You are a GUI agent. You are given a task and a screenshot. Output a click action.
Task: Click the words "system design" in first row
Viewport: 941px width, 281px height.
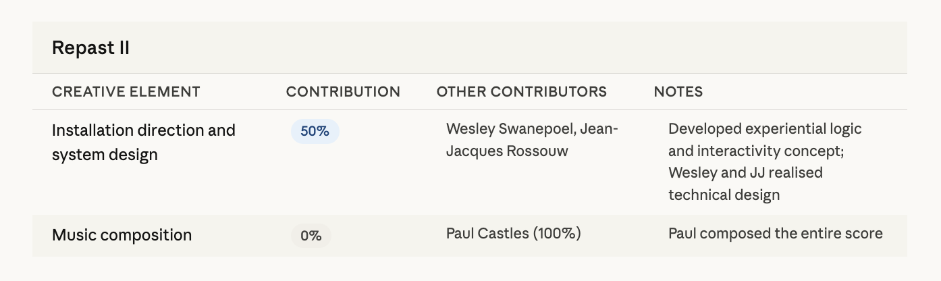(x=105, y=155)
